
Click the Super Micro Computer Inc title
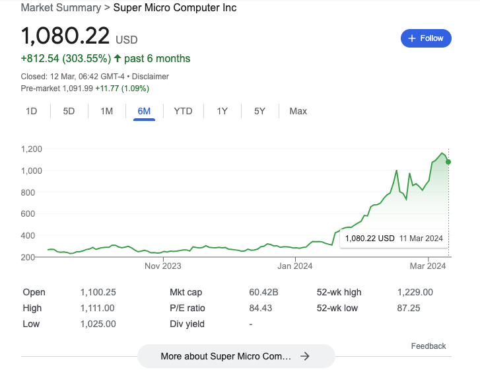pos(175,8)
